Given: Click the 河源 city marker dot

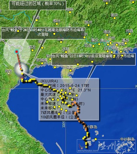Looking at the screenshot, I should (x=130, y=34).
